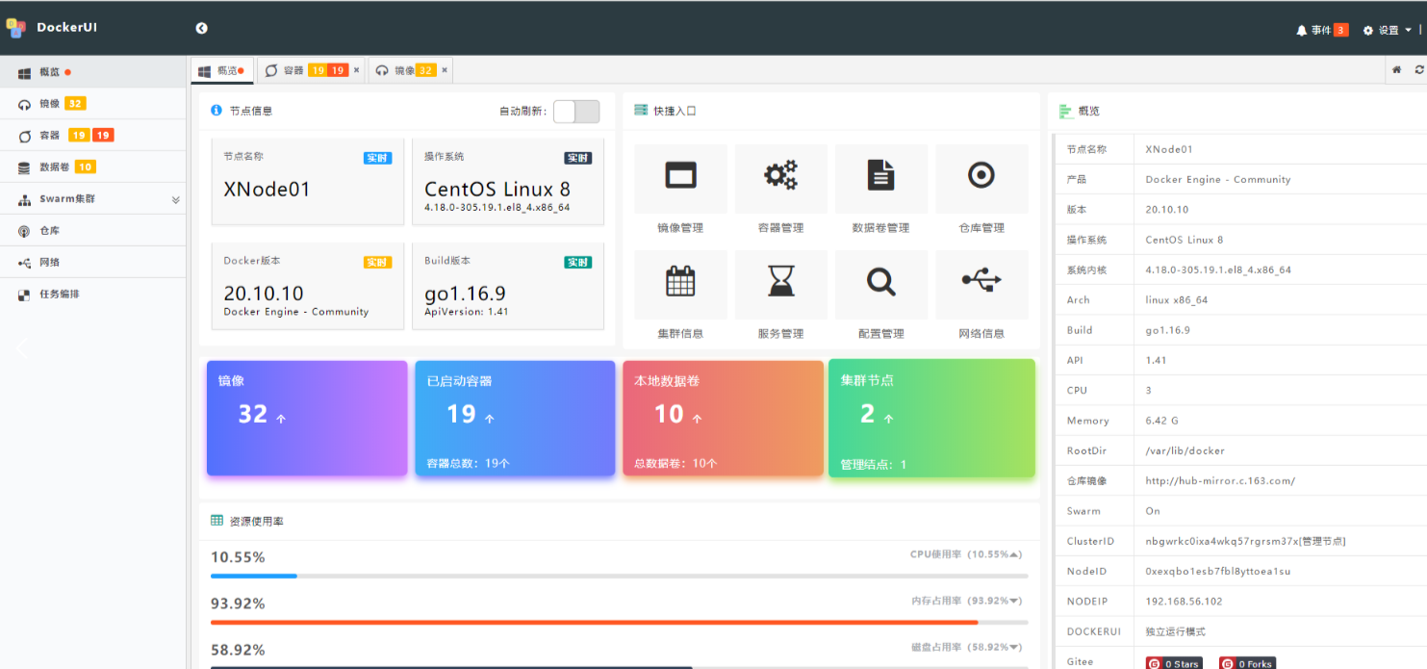Switch to the 镜像 tab

tap(405, 69)
